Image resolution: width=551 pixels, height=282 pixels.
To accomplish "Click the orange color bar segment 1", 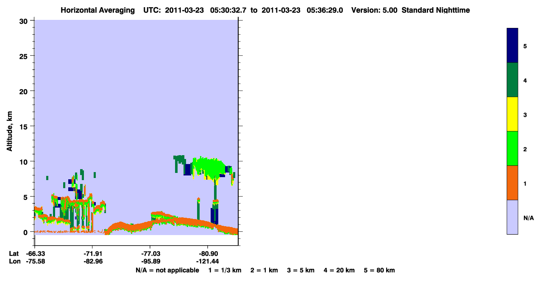I will pyautogui.click(x=512, y=183).
